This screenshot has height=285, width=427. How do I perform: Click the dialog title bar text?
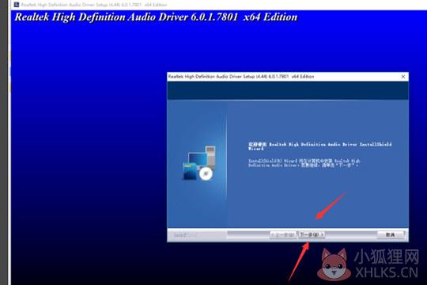click(241, 77)
